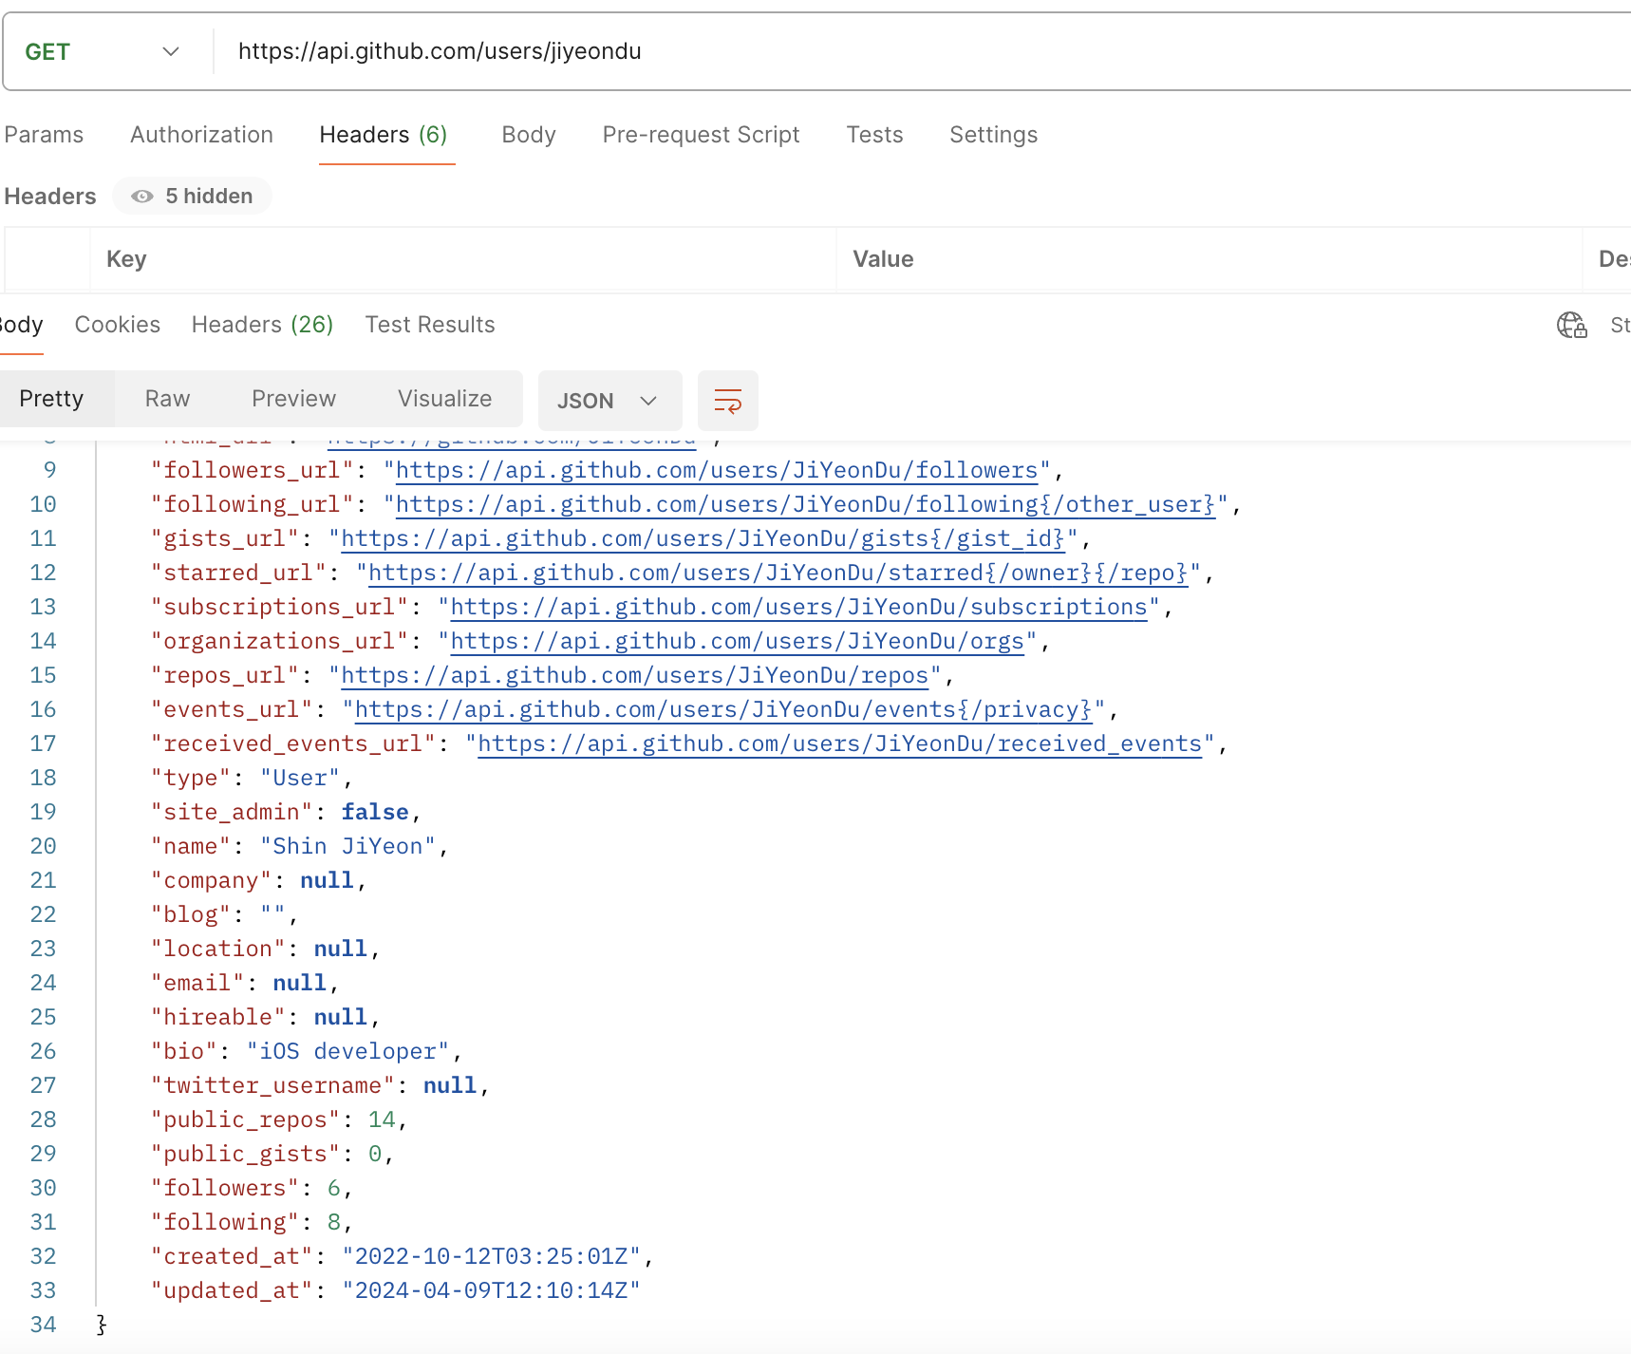The height and width of the screenshot is (1354, 1631).
Task: Open the Tests tab
Action: tap(874, 135)
